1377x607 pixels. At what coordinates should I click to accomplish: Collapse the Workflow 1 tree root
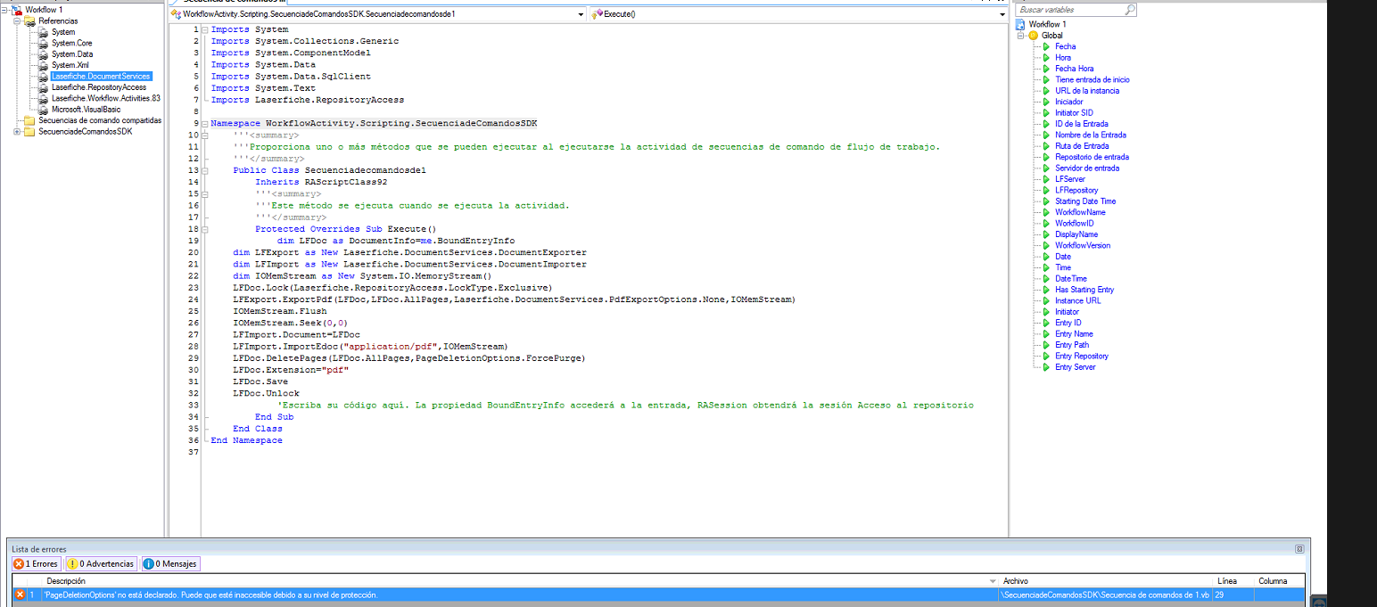(6, 10)
